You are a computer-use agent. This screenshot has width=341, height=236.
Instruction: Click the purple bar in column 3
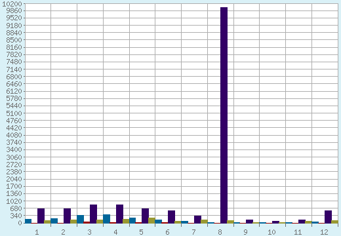(x=93, y=214)
